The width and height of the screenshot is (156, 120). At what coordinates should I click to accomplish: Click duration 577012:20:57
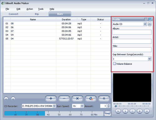tap(66, 39)
